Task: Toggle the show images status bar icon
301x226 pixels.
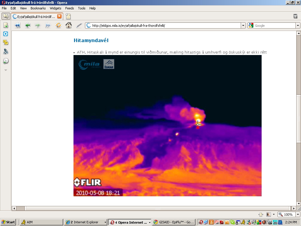Action: 269,215
